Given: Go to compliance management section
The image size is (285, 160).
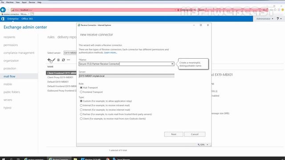Looking at the screenshot, I should pyautogui.click(x=19, y=53).
